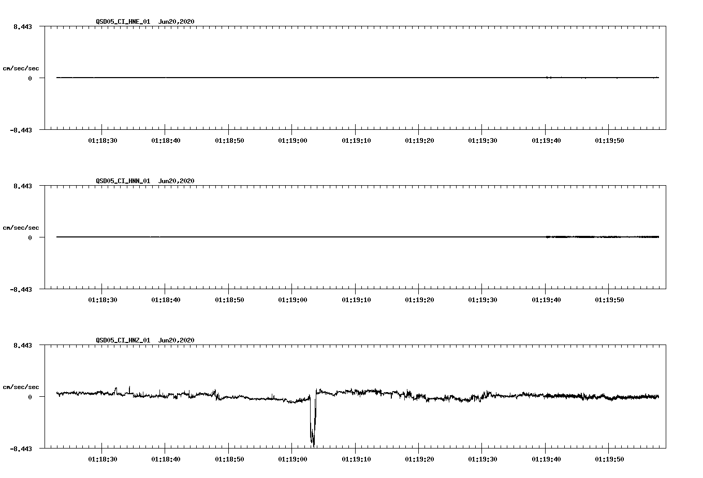
Task: Click the 8.443 upper limit of HNZ plot
Action: [23, 346]
